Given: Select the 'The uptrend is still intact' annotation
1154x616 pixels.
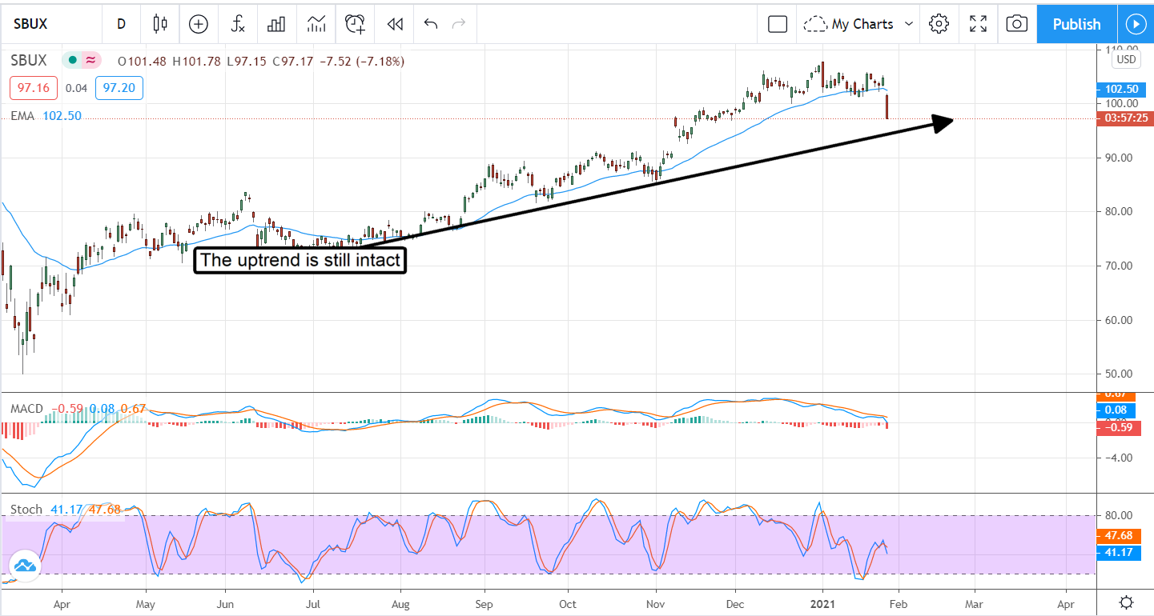Looking at the screenshot, I should (x=300, y=261).
